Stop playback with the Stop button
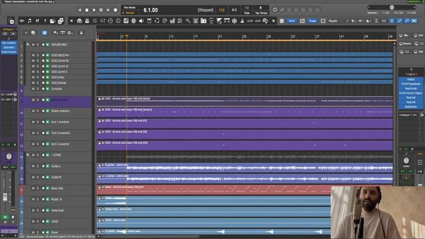The height and width of the screenshot is (239, 425). [x=87, y=10]
